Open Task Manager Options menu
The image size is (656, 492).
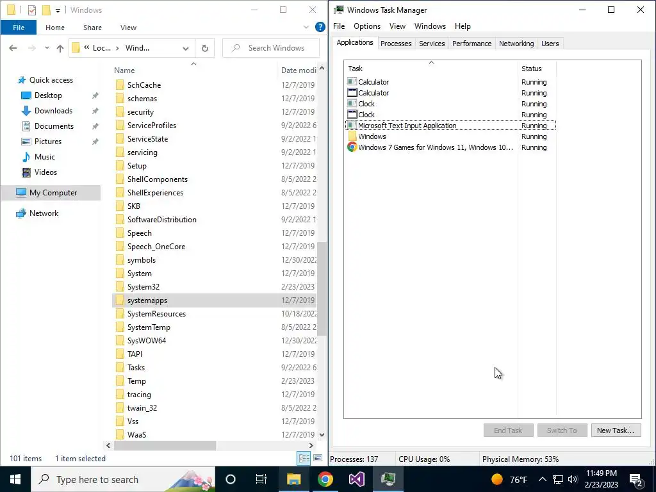coord(367,26)
